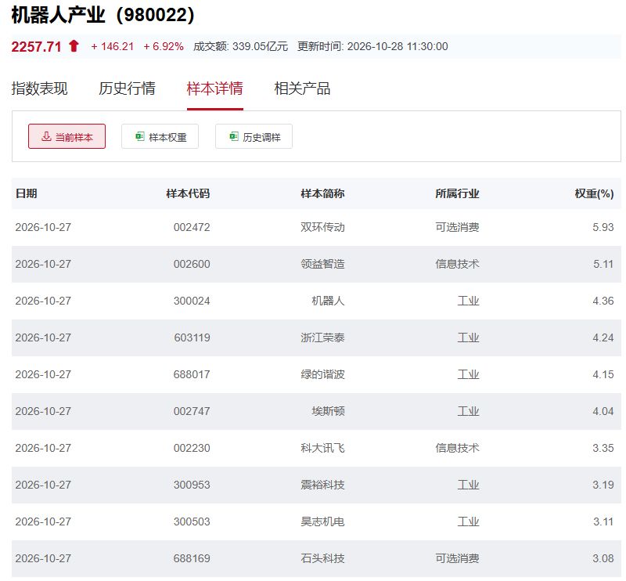Click the 所属行业 column header
This screenshot has height=581, width=626.
click(457, 193)
